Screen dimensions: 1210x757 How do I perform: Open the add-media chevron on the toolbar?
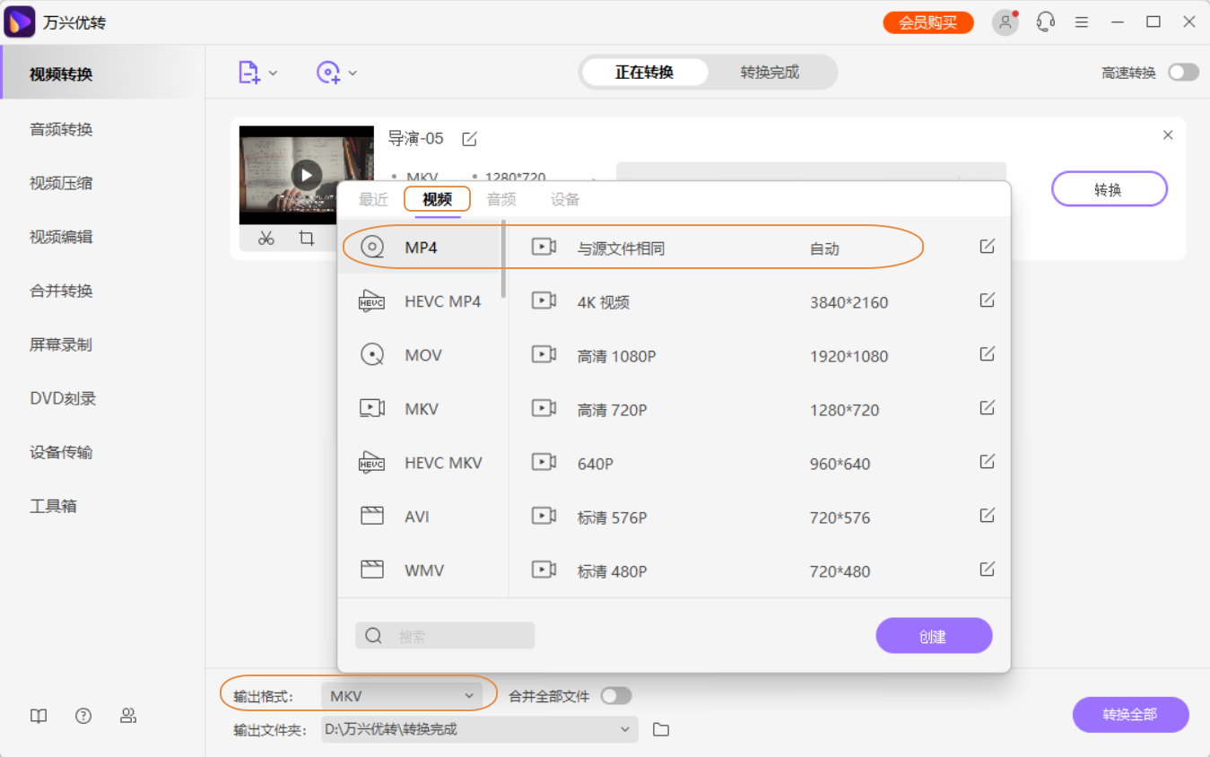(274, 72)
